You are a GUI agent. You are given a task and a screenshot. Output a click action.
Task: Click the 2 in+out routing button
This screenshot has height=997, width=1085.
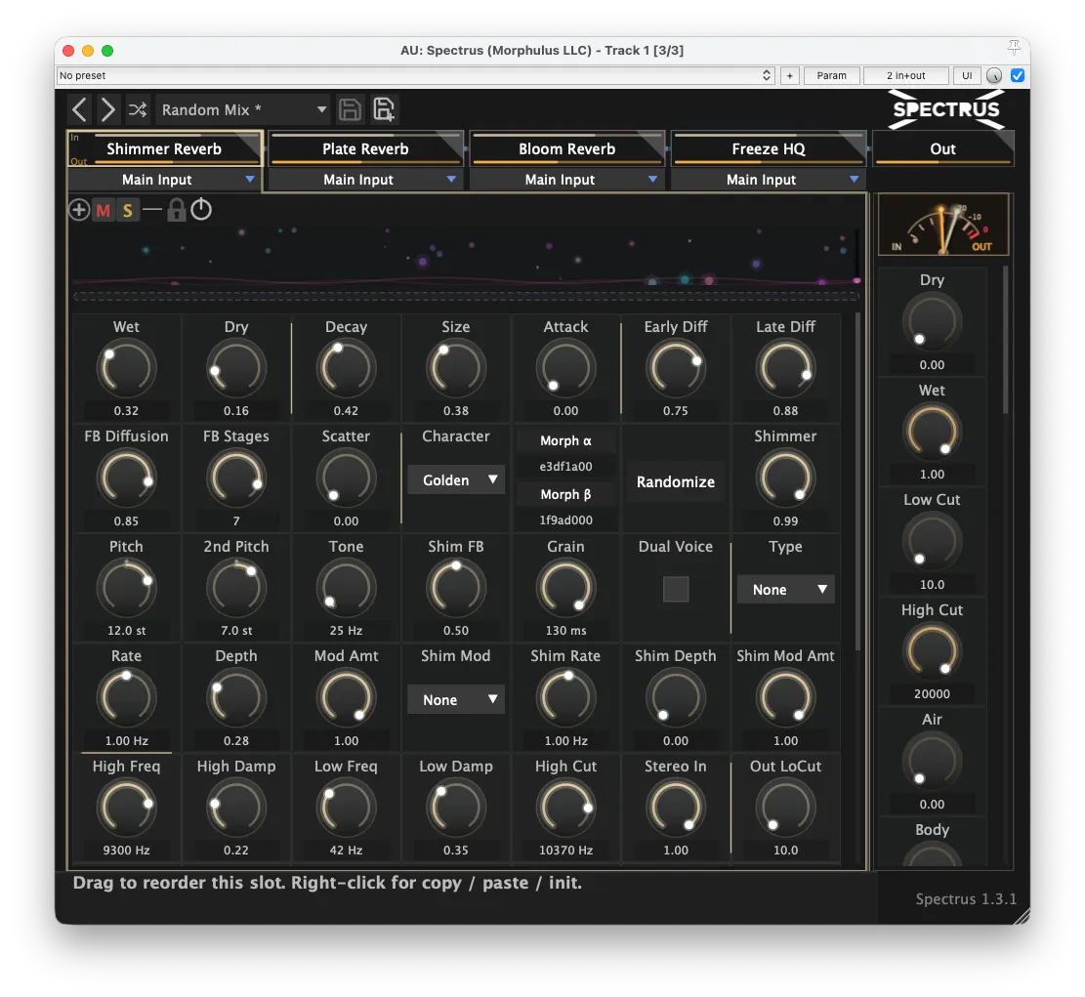pos(905,75)
